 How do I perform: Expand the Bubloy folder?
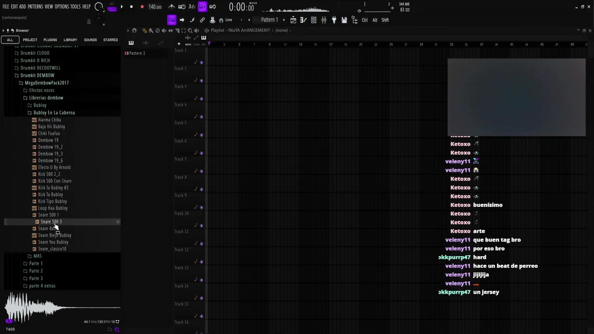[40, 105]
